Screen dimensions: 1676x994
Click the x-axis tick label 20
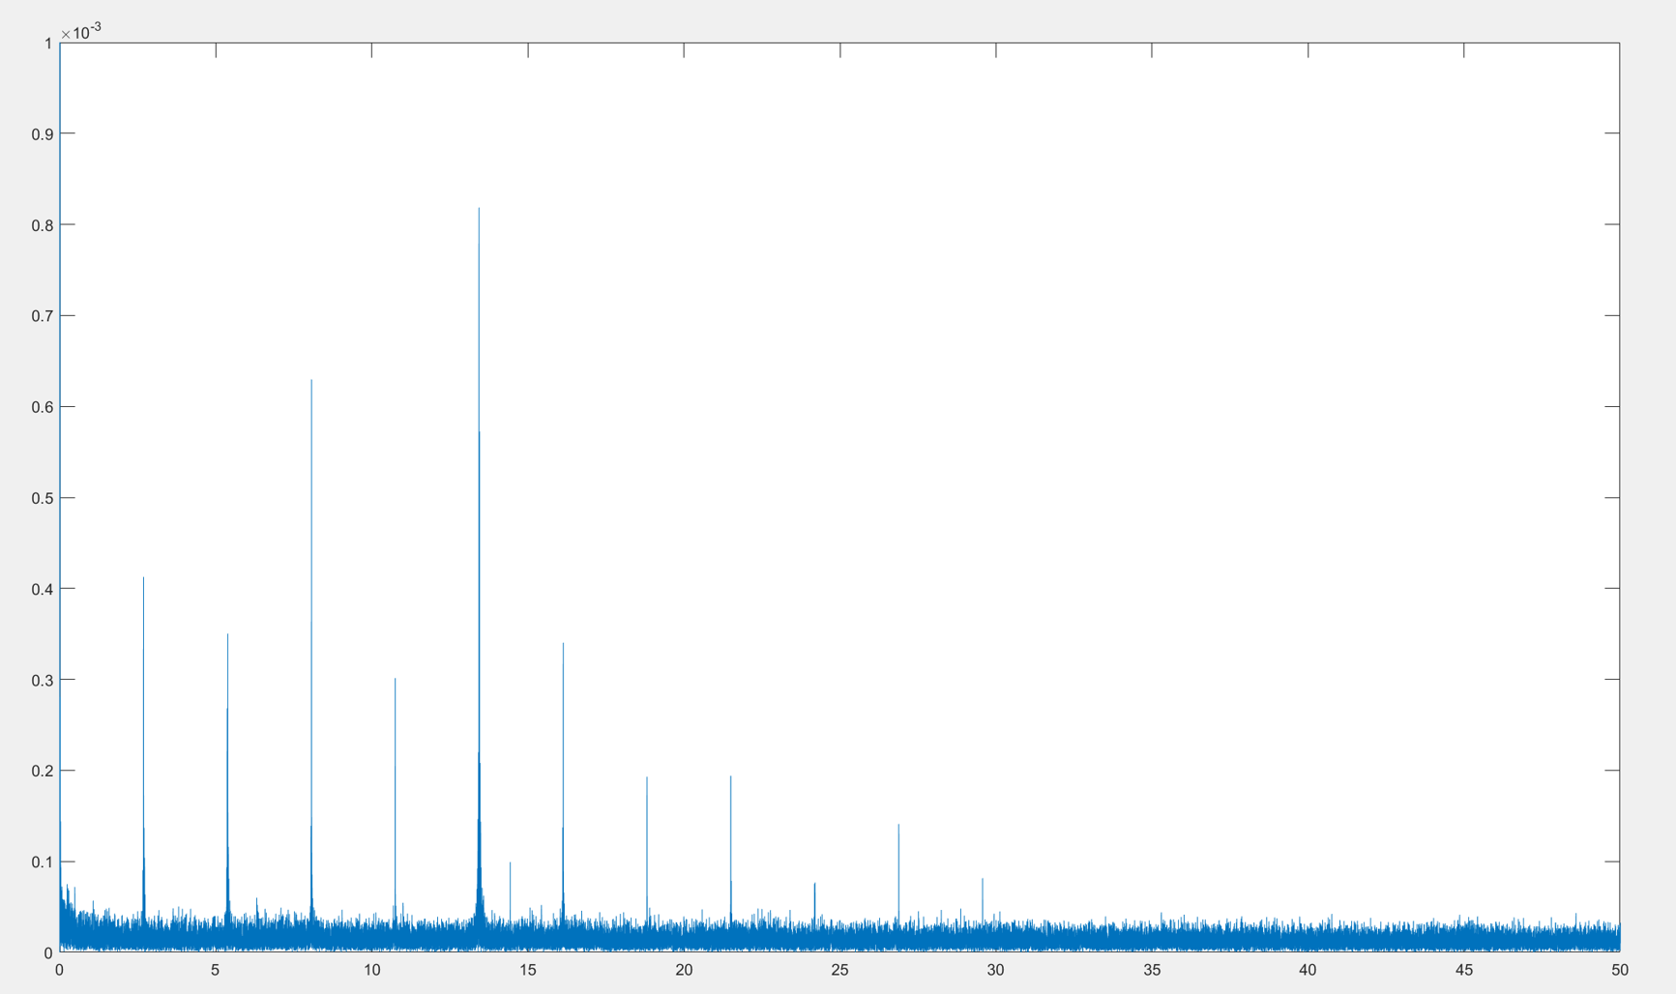tap(684, 970)
